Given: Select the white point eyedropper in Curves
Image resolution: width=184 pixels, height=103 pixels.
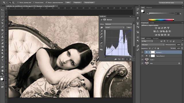Looking at the screenshot, I should [x=101, y=37].
